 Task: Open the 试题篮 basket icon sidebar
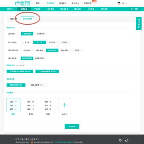tap(138, 23)
